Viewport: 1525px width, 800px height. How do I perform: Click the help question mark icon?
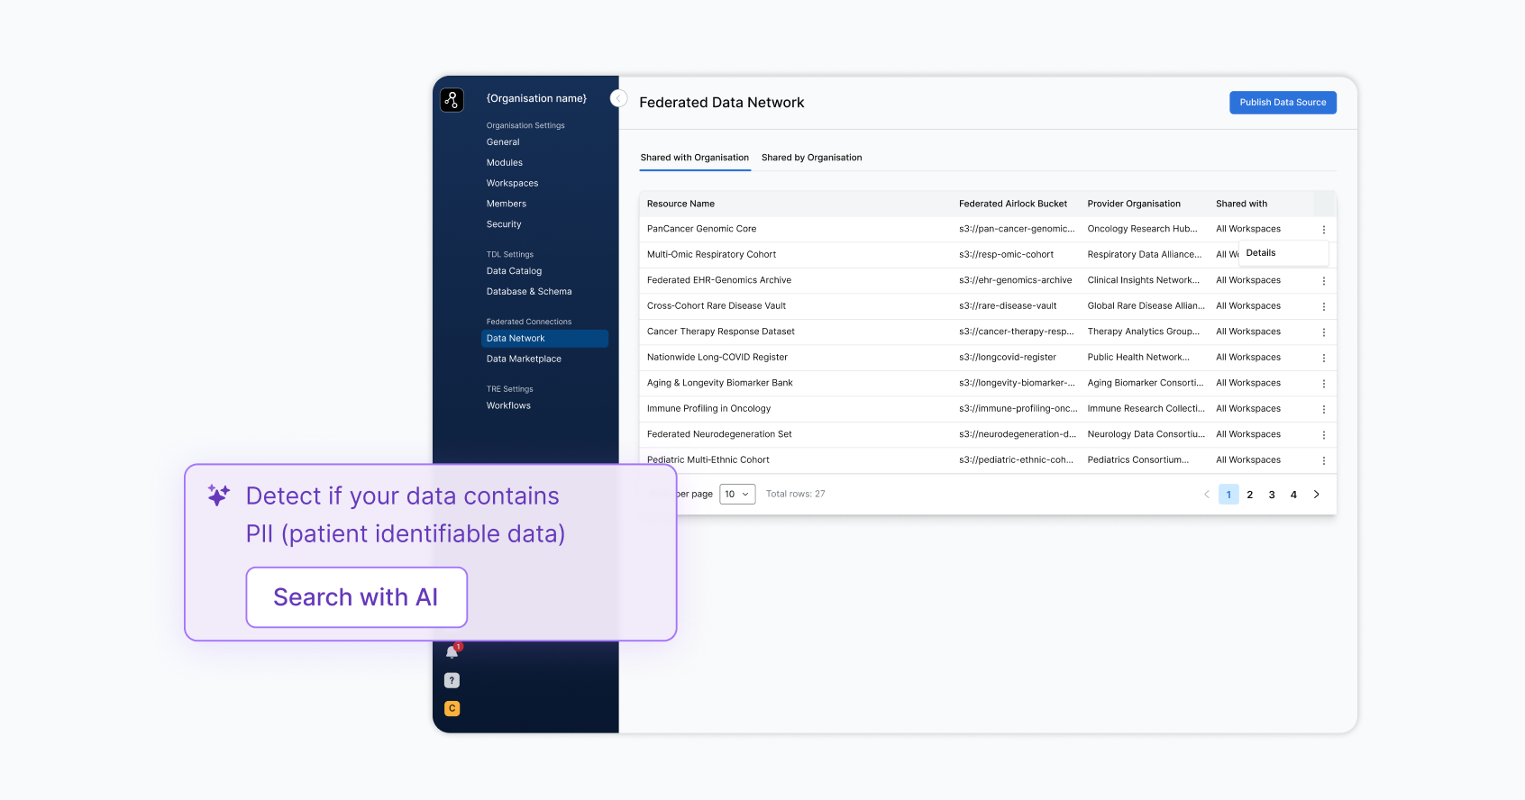click(452, 680)
